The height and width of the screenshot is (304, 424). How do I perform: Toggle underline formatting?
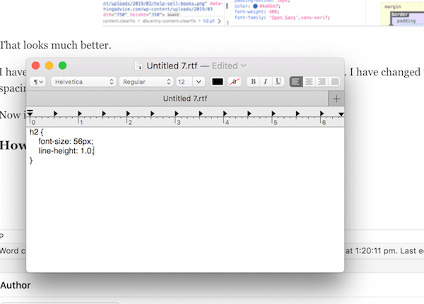pos(278,82)
